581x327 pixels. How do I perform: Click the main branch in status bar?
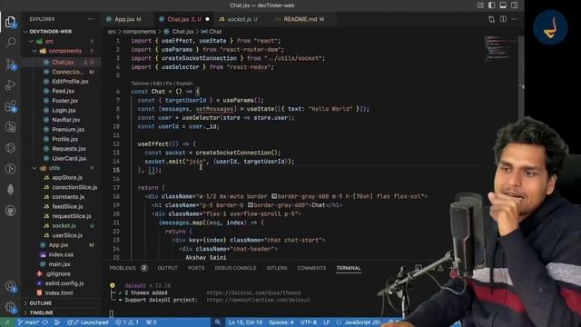coord(29,322)
